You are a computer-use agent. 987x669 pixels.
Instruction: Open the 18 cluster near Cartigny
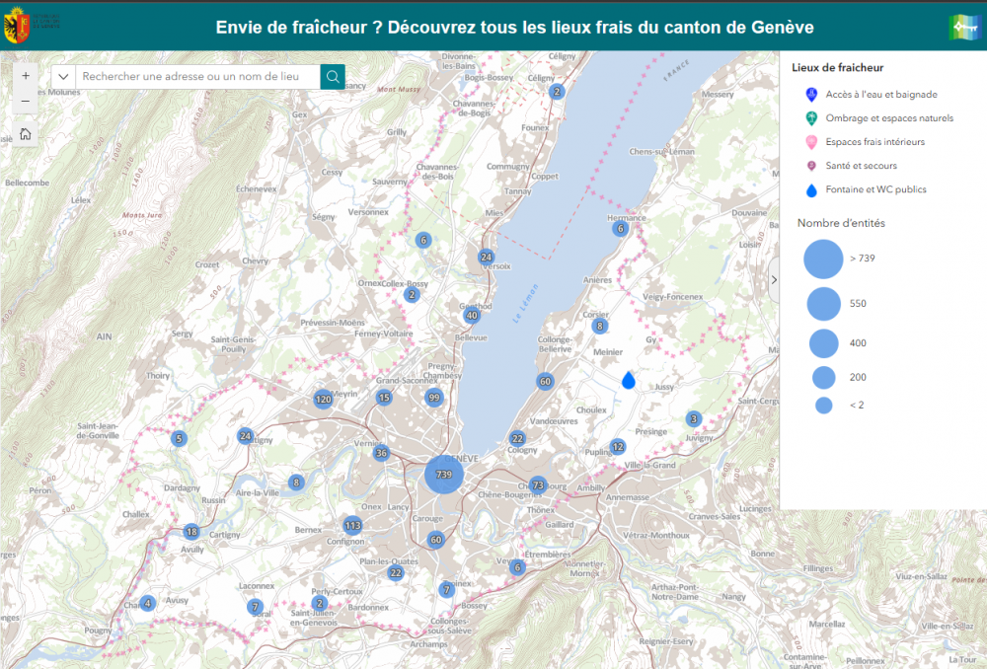[x=191, y=531]
